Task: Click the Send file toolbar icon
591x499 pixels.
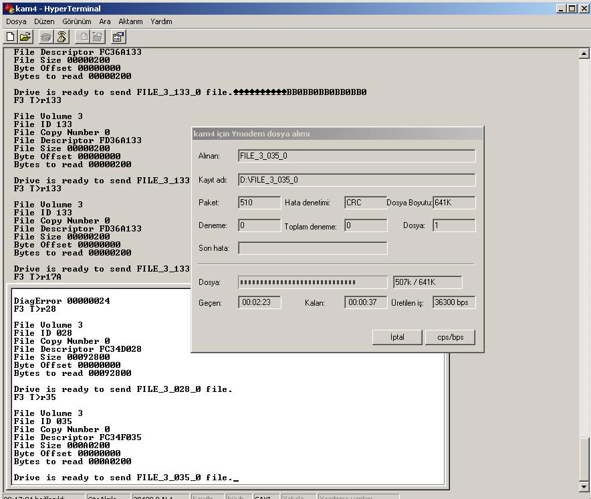Action: [x=82, y=37]
